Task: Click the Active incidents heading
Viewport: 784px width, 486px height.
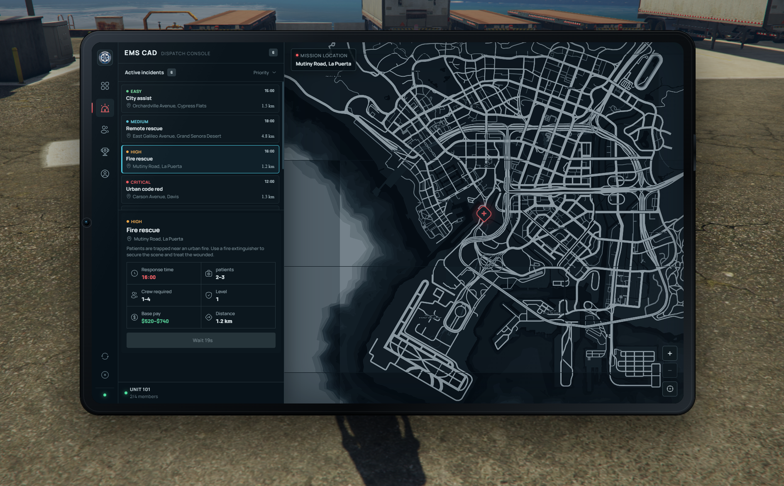Action: coord(144,73)
